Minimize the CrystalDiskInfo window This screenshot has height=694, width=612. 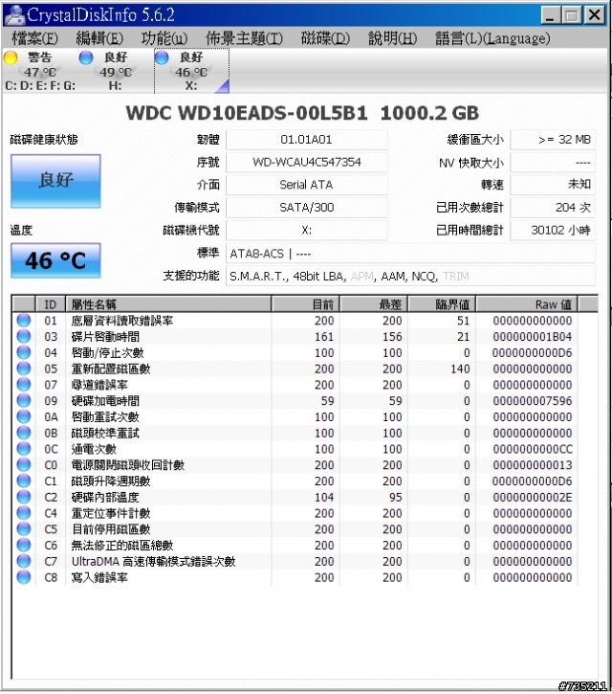tap(551, 15)
